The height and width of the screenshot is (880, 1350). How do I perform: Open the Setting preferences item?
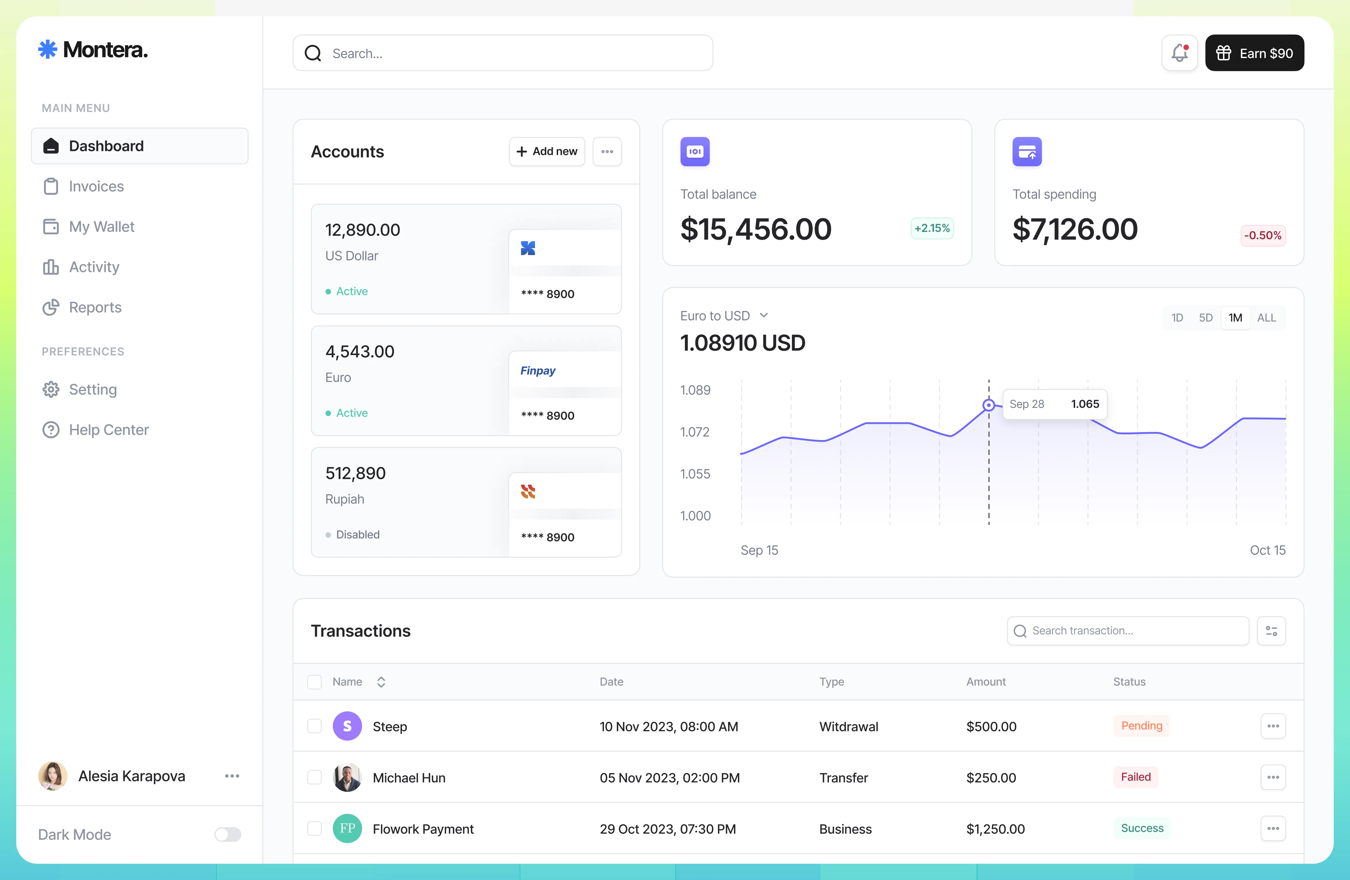coord(139,389)
